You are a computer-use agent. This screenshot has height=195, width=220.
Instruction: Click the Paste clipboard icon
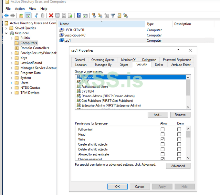[x=43, y=15]
